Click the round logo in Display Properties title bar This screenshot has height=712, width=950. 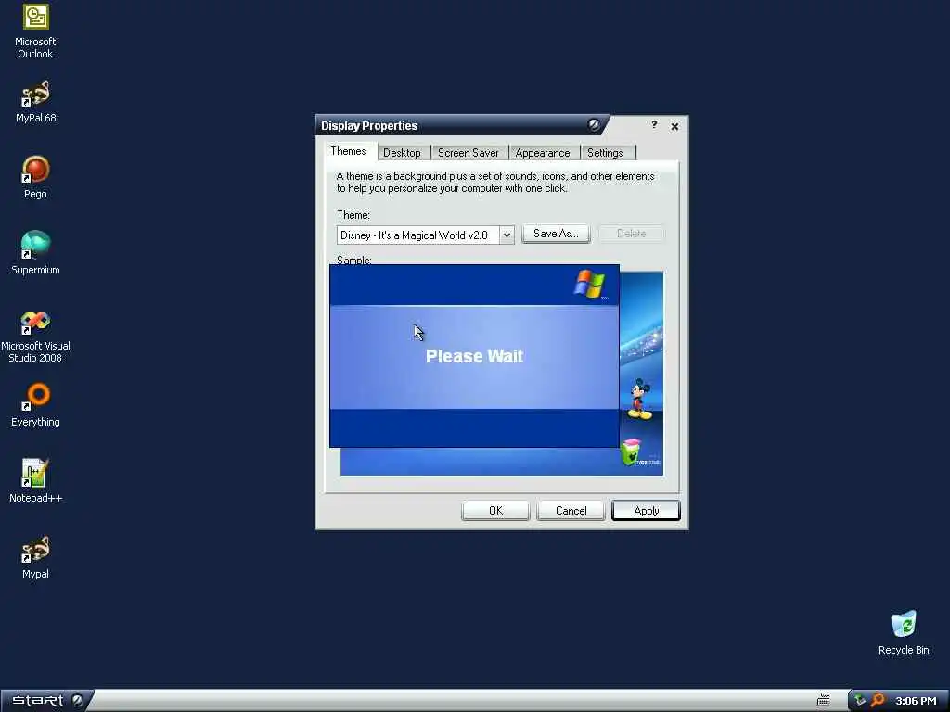click(x=594, y=125)
